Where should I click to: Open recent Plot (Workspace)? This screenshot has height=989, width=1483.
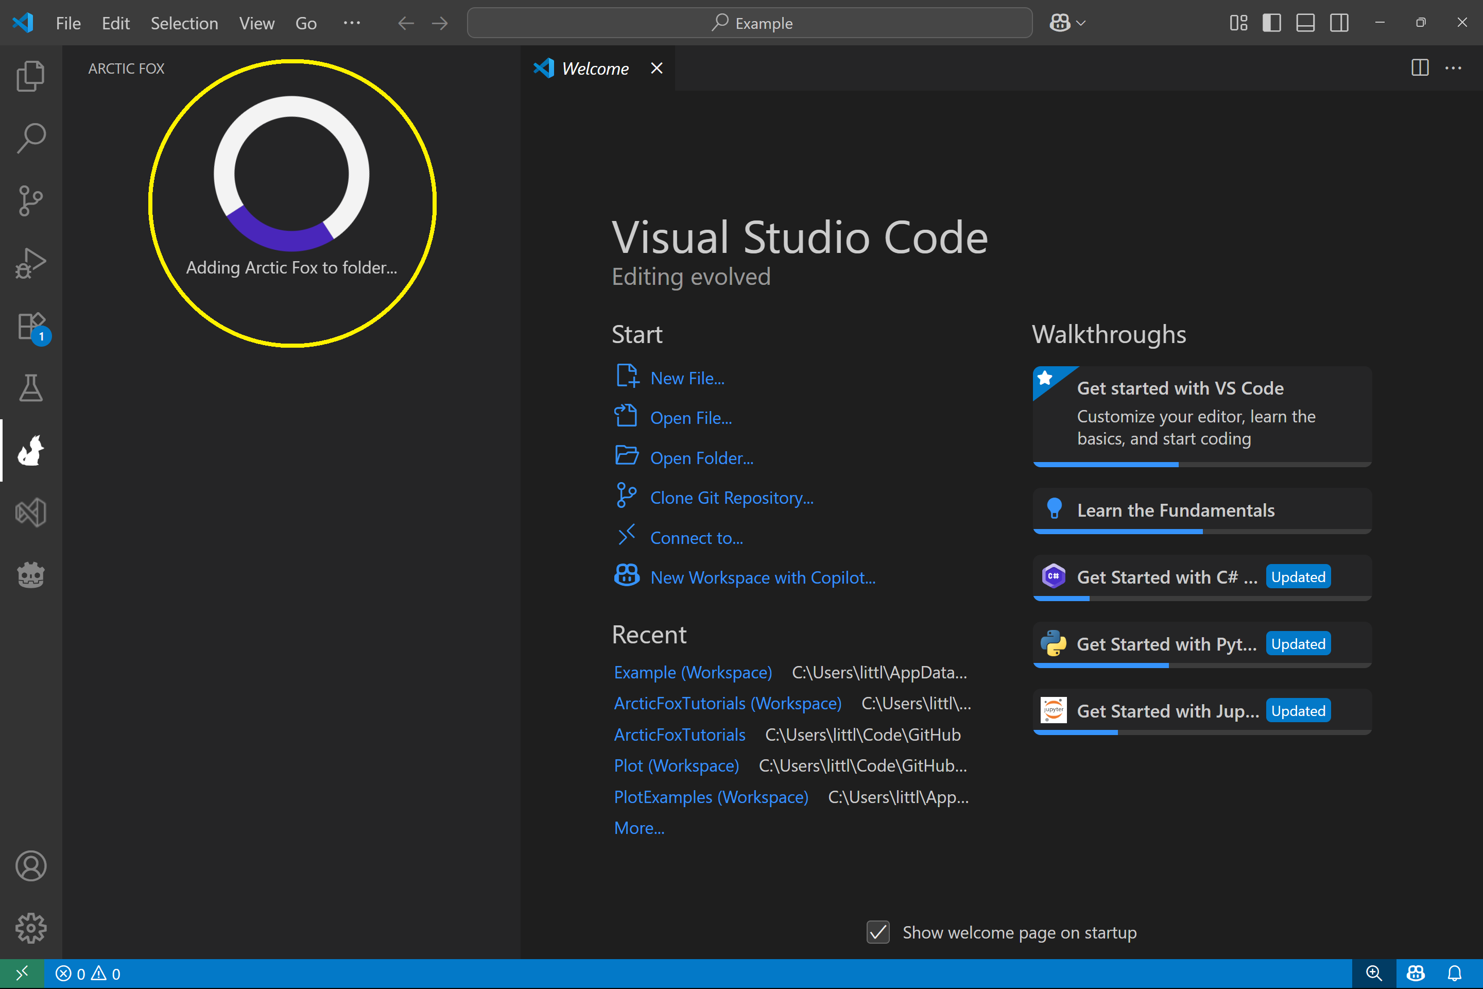[677, 766]
